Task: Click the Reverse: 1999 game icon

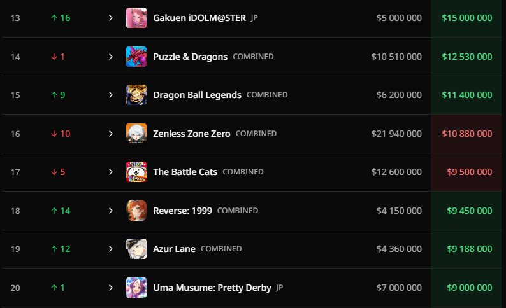Action: point(136,211)
